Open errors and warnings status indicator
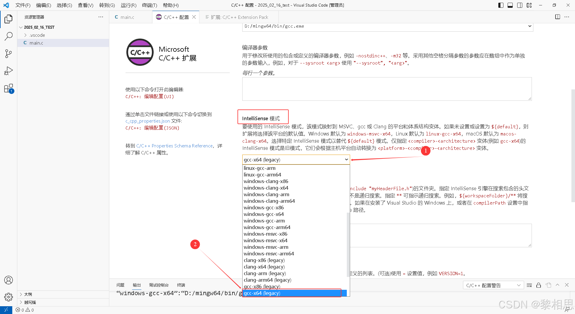The width and height of the screenshot is (575, 314). (25, 310)
